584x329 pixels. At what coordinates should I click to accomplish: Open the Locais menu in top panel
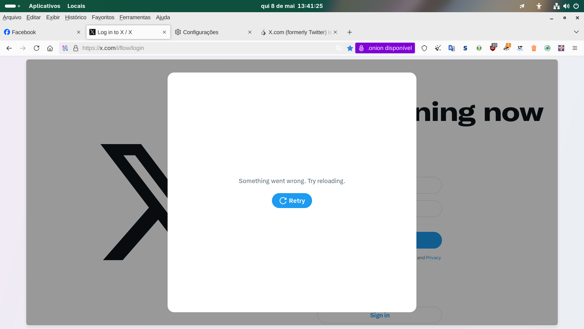coord(76,6)
